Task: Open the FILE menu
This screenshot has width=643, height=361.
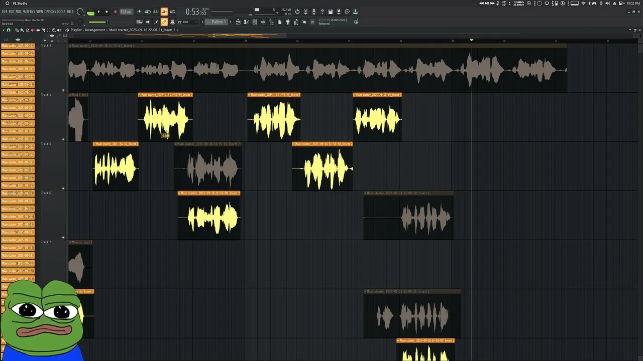Action: (x=5, y=12)
